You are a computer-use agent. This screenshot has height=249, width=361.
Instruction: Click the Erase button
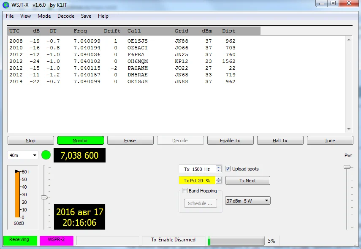130,141
